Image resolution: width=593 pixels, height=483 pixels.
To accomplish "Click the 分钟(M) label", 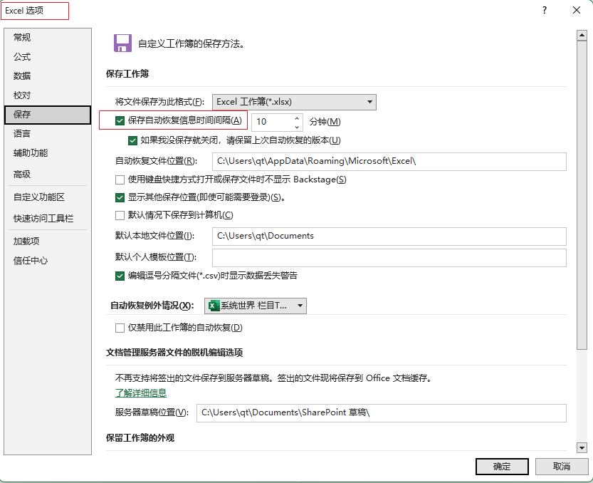I will (325, 122).
